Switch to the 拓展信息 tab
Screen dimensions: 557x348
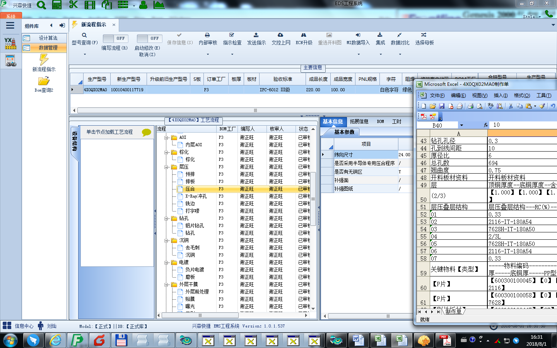(x=359, y=121)
